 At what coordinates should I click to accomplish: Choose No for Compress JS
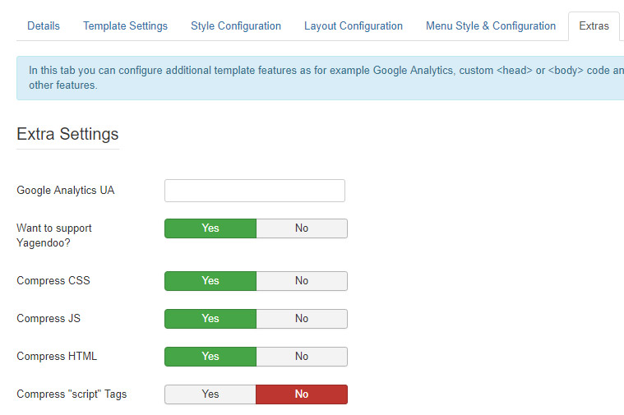(302, 319)
